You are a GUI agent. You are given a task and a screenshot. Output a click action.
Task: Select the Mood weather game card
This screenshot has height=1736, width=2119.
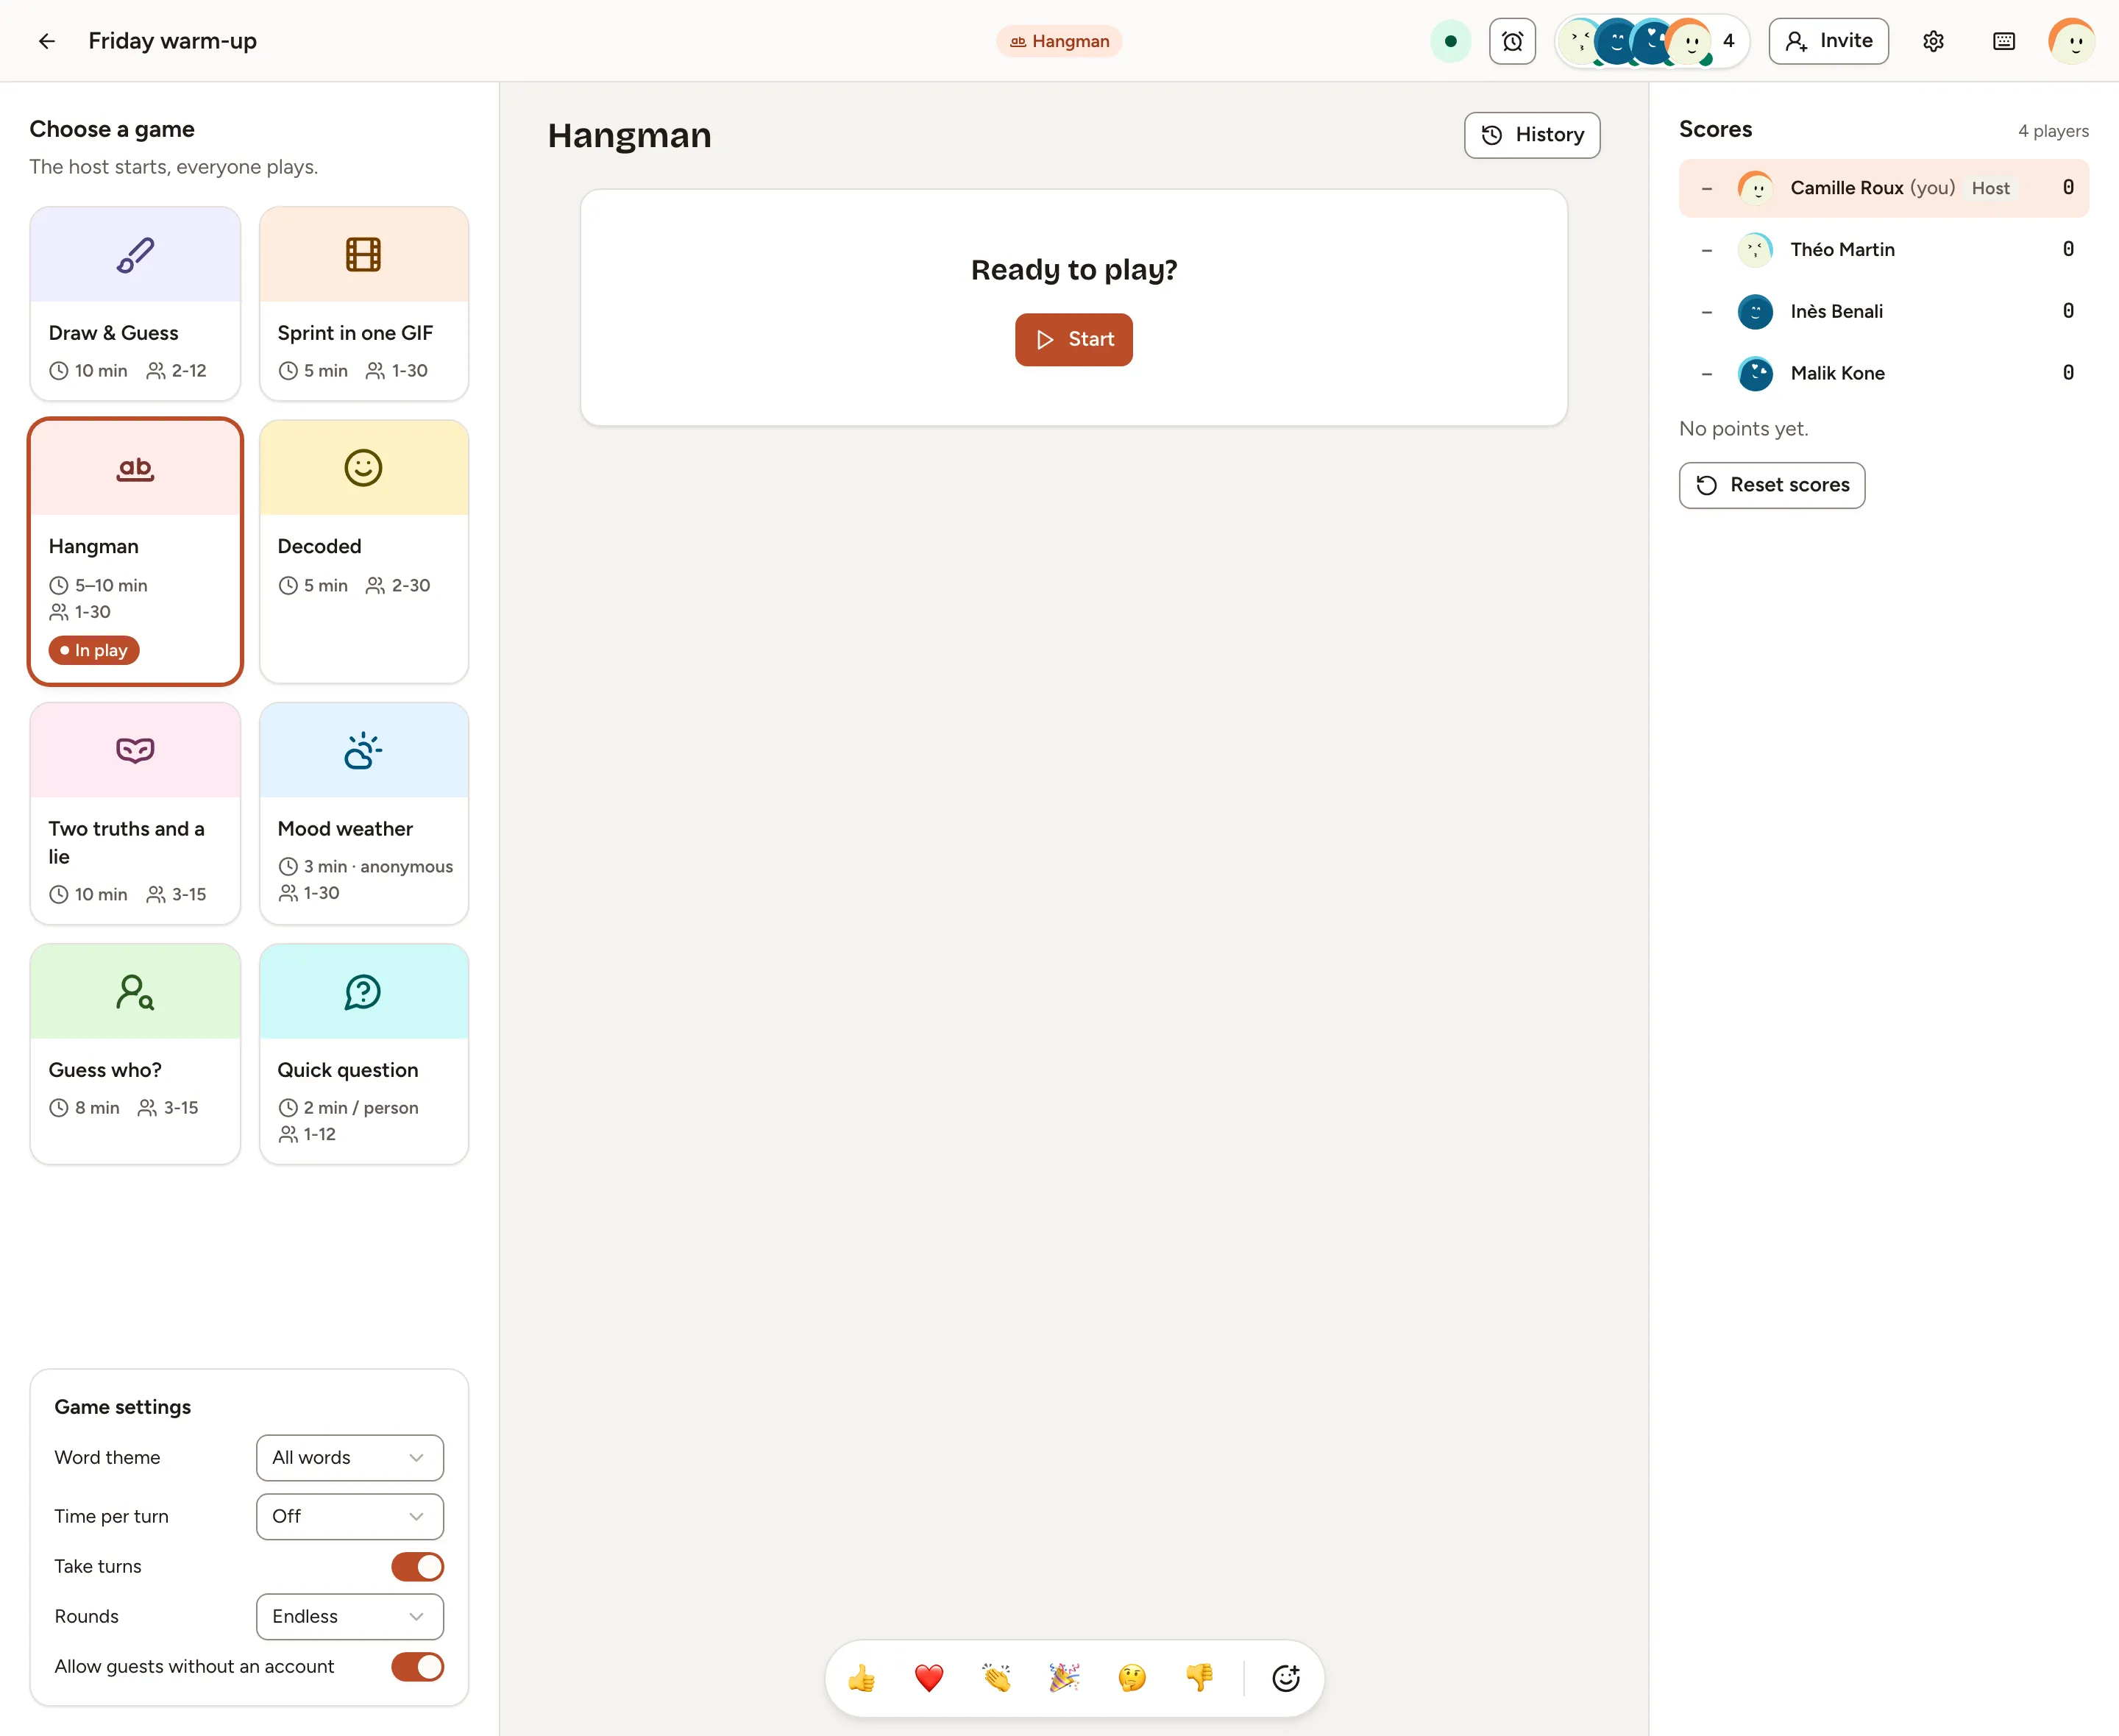point(364,813)
